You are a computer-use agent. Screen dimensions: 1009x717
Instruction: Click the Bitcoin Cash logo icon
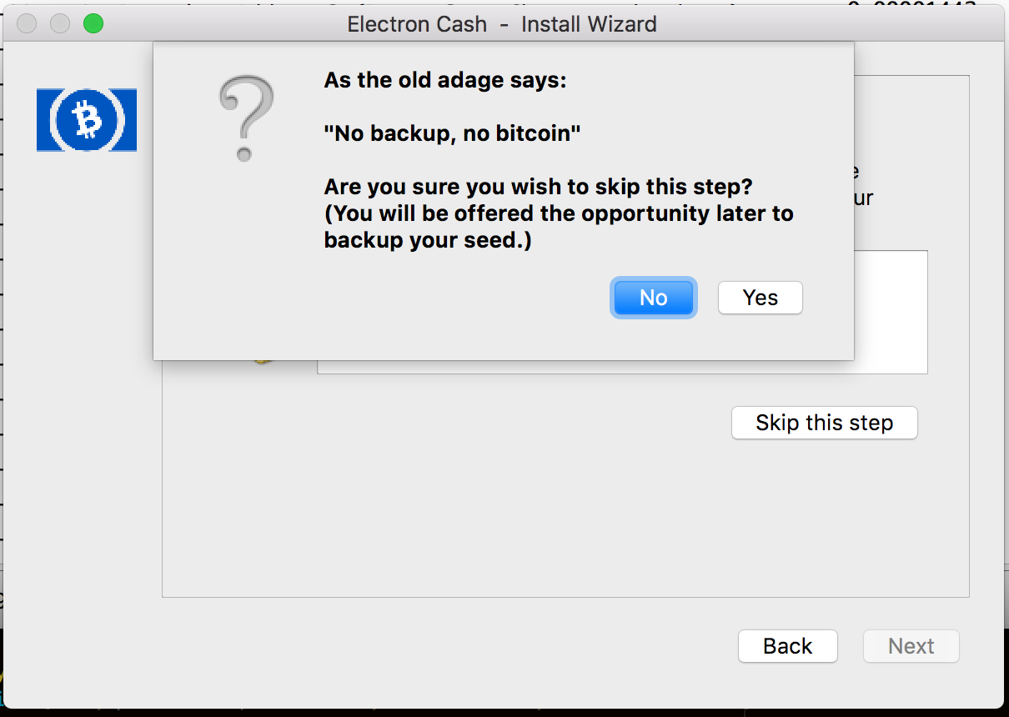click(x=87, y=120)
